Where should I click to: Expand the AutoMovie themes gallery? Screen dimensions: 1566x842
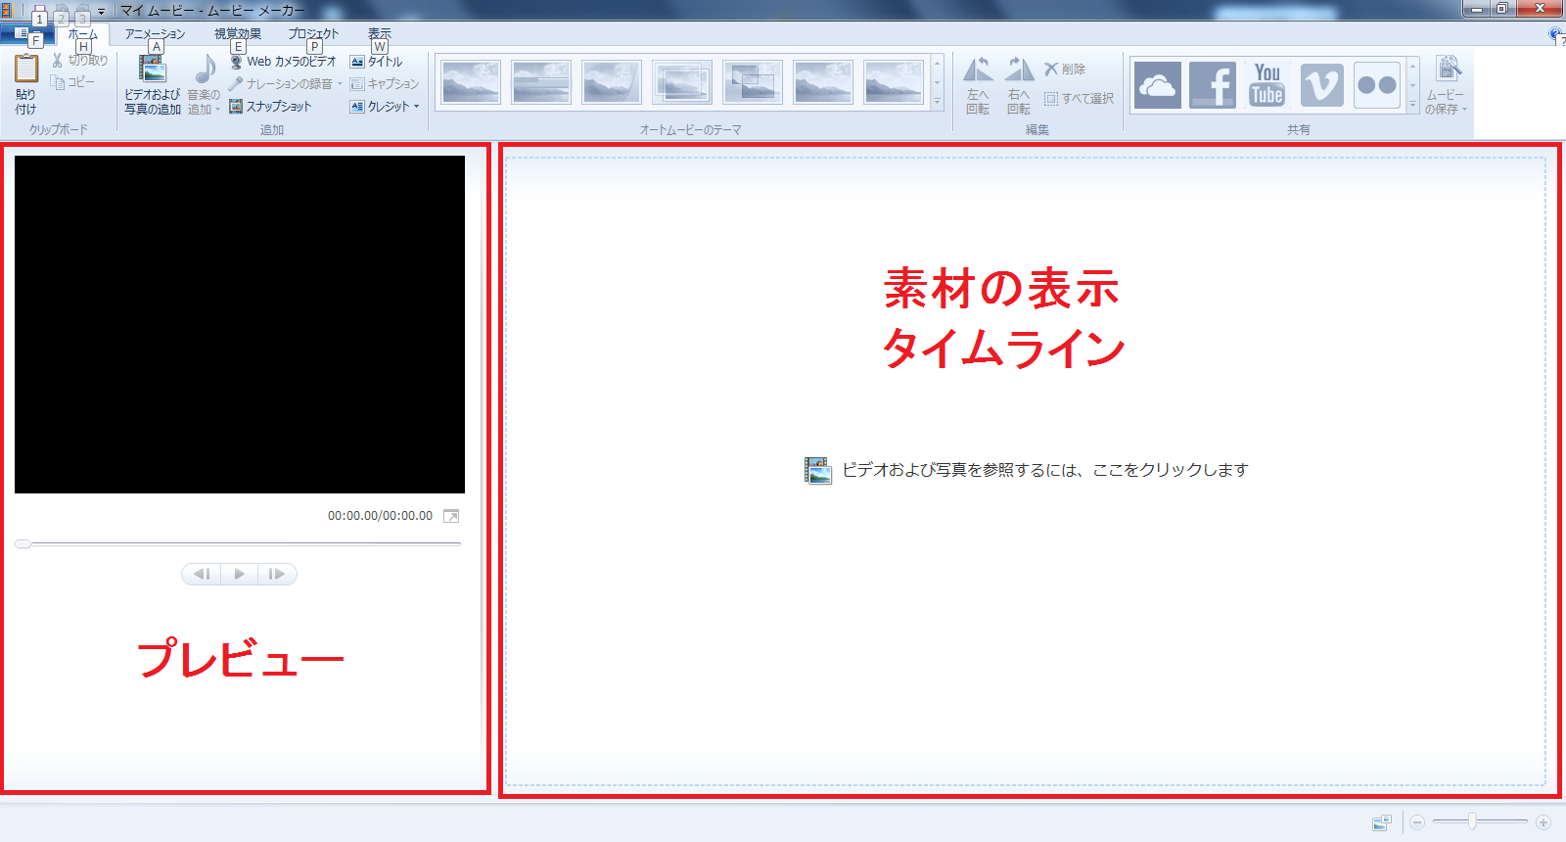(x=937, y=103)
